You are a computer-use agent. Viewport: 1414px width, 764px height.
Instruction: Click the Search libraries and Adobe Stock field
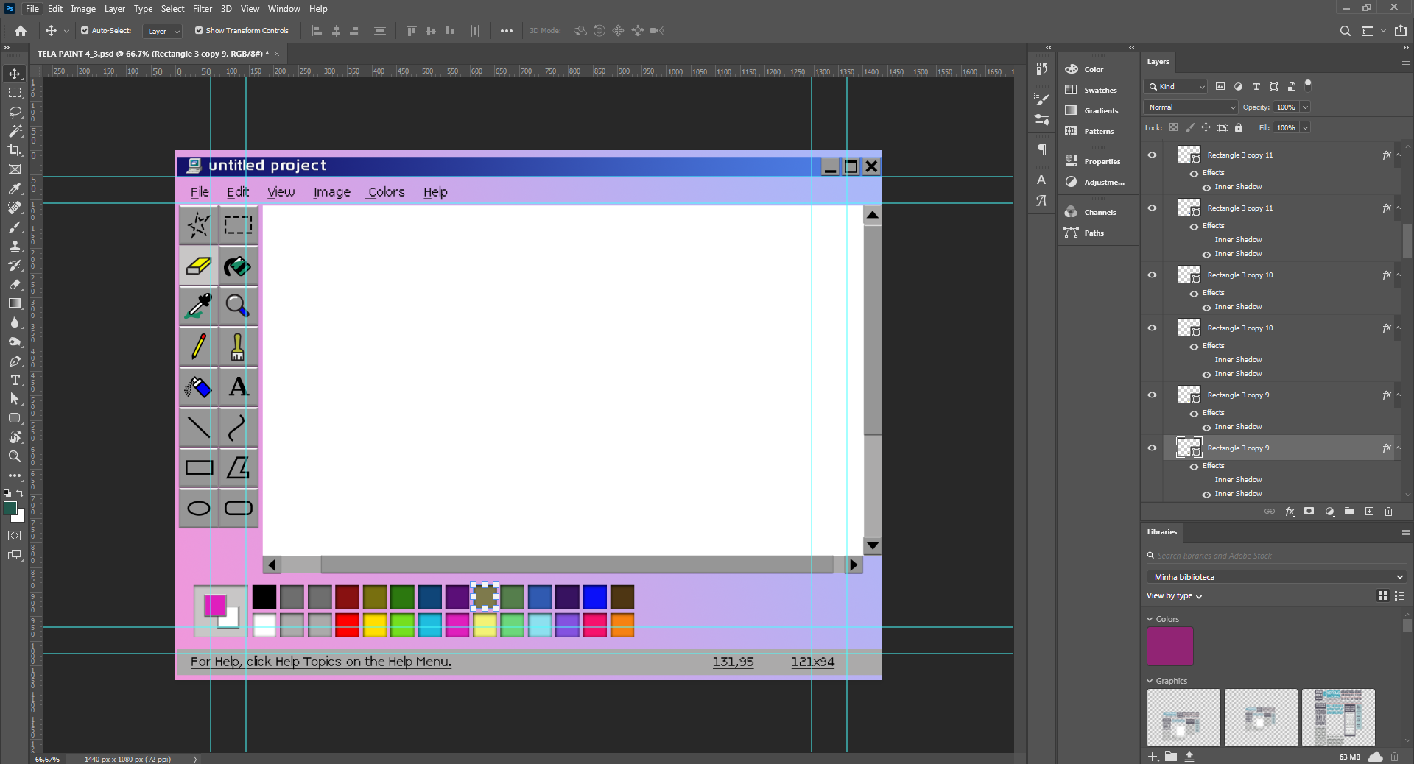click(1277, 556)
